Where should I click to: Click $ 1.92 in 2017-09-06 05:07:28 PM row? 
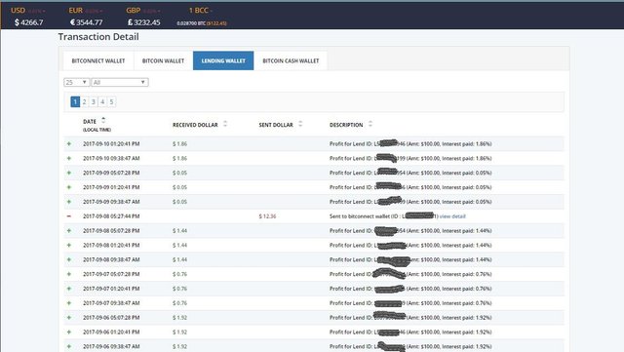pyautogui.click(x=179, y=317)
